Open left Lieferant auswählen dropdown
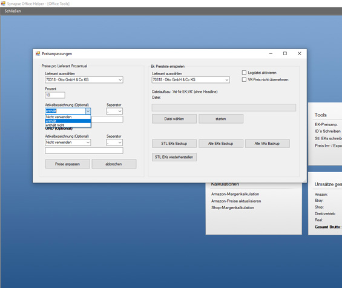This screenshot has height=288, width=342. pos(84,80)
